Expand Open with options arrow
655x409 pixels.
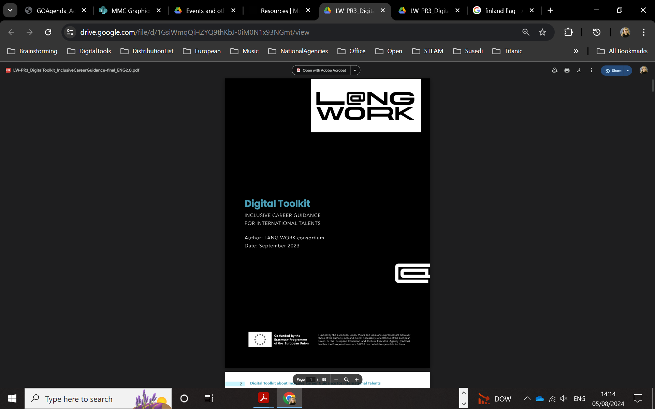point(355,70)
